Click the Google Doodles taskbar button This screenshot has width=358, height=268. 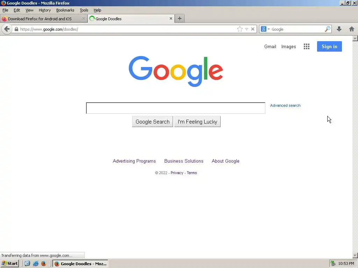click(80, 263)
